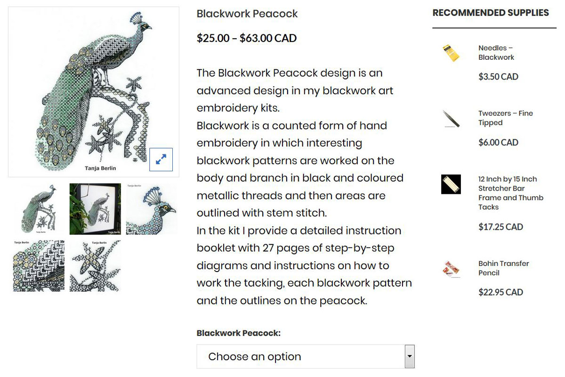Click the Recommended Supplies heading
The image size is (565, 377).
point(491,13)
